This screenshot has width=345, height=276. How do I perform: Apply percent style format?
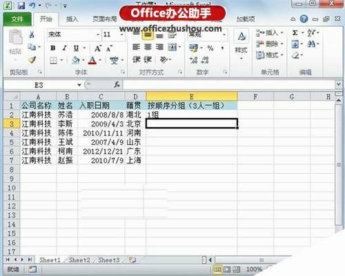point(210,48)
